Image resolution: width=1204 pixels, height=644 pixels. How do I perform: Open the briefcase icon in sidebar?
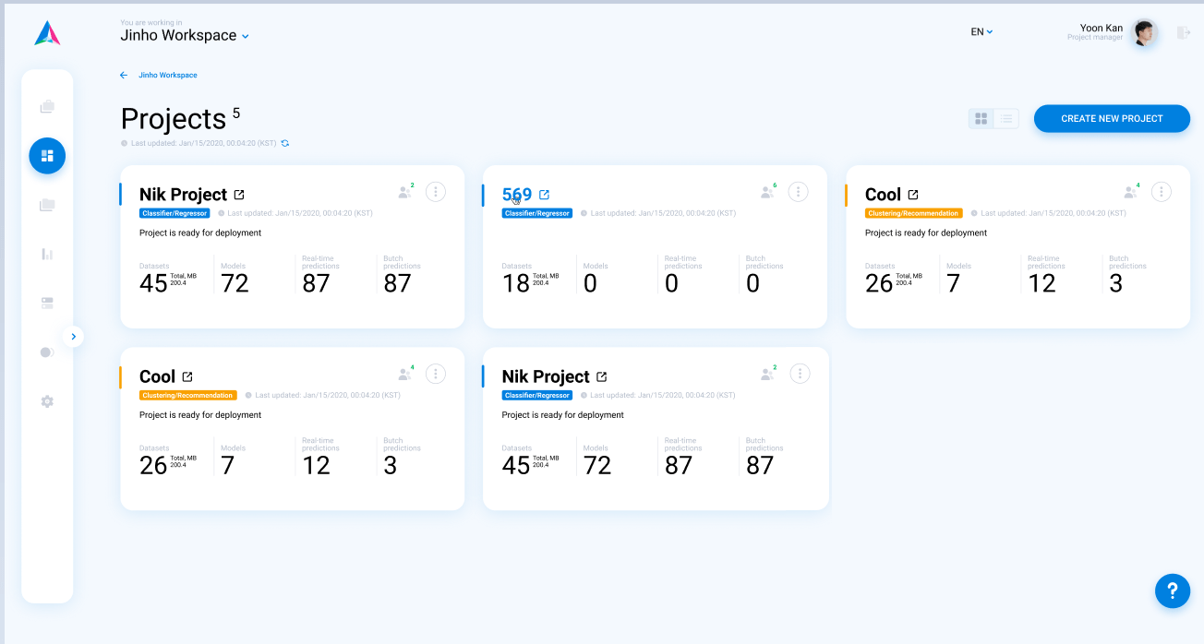point(47,107)
